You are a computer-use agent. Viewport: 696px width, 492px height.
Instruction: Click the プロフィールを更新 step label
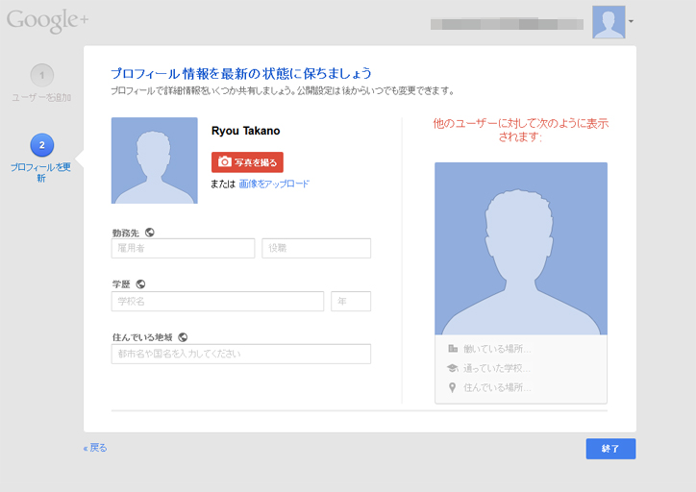pos(40,173)
